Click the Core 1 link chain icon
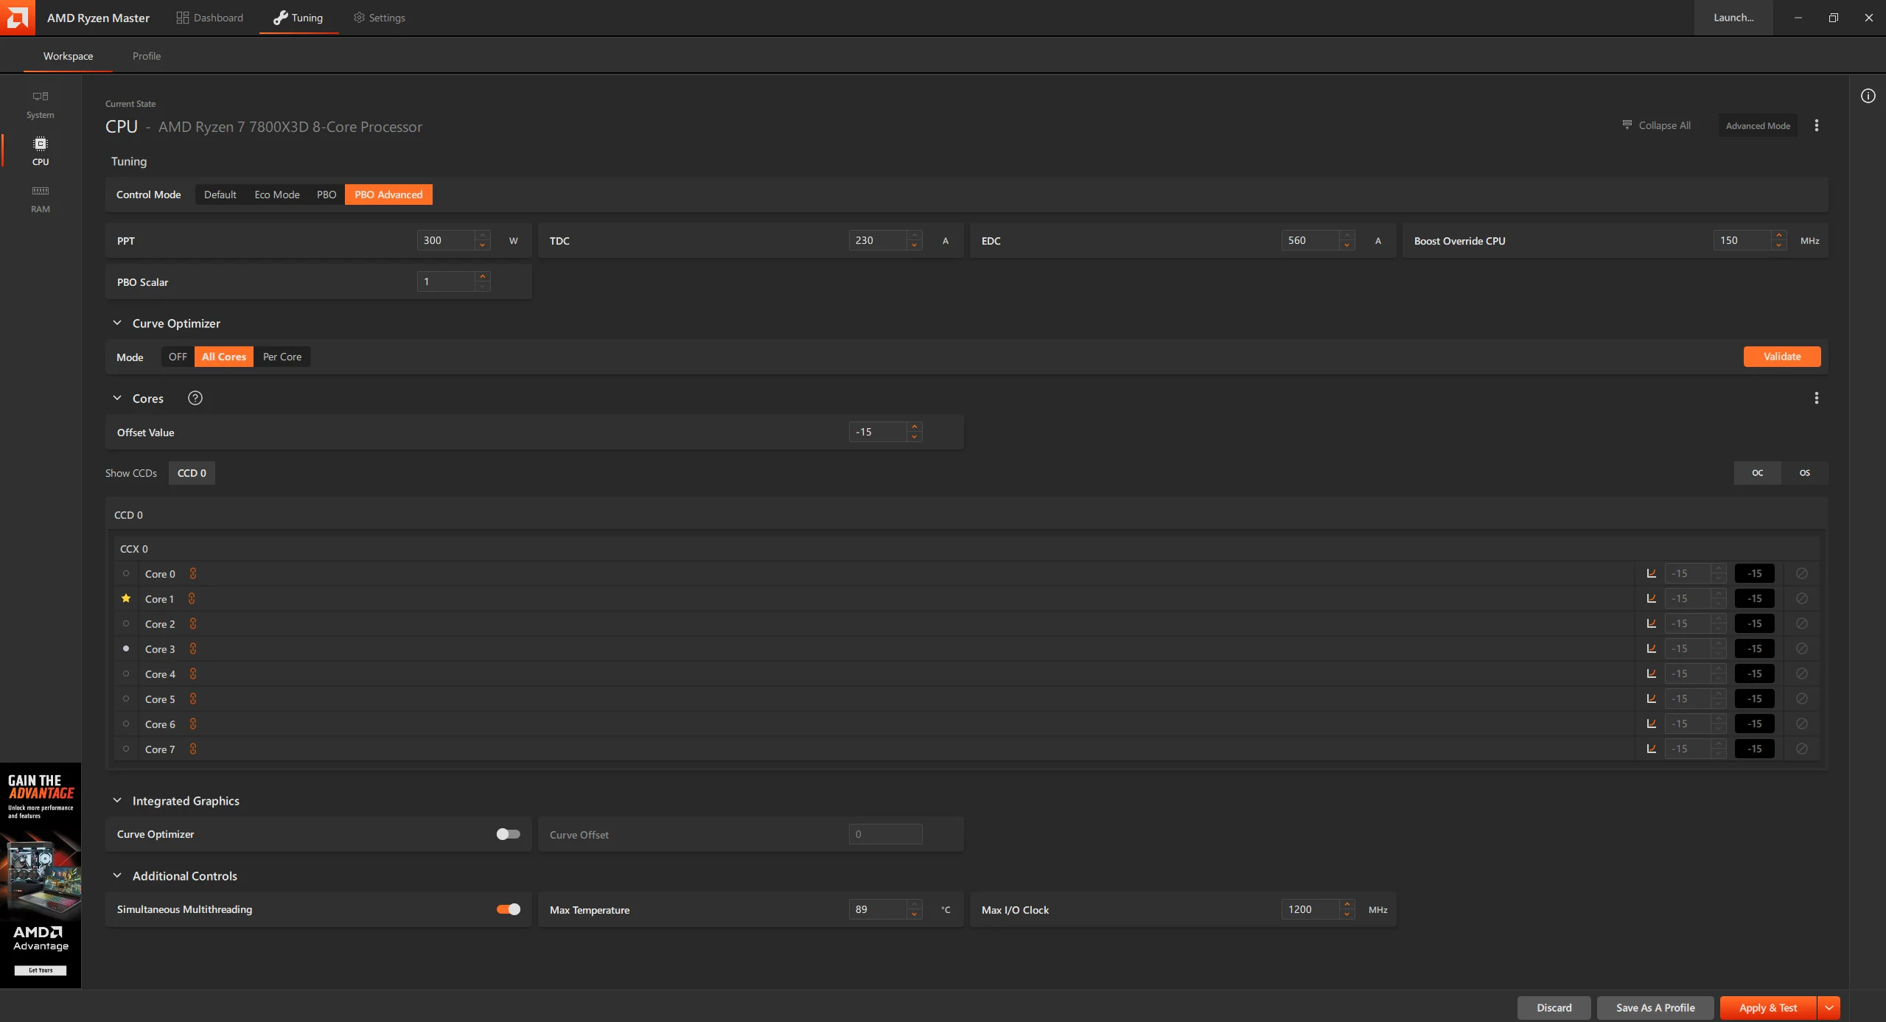Viewport: 1886px width, 1022px height. (x=192, y=598)
